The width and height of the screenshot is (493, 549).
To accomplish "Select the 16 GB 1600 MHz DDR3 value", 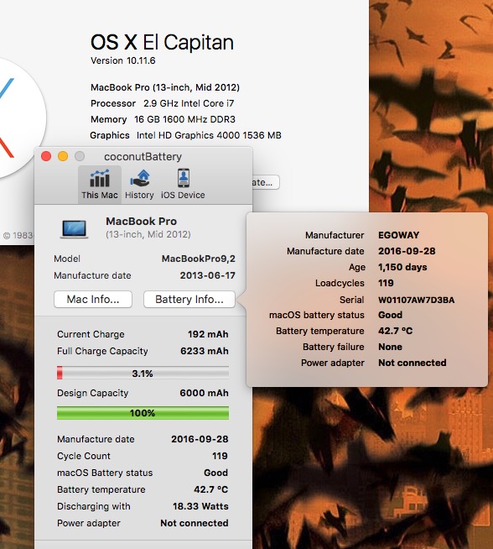I will (x=184, y=119).
